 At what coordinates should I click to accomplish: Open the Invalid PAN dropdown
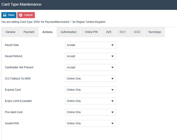90,123
